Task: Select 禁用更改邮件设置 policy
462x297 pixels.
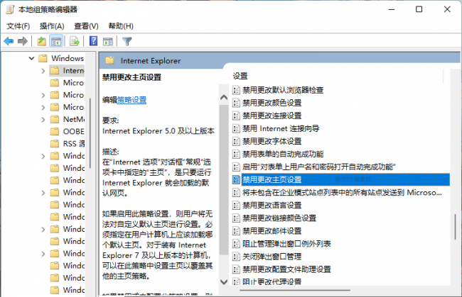Action: (272, 231)
